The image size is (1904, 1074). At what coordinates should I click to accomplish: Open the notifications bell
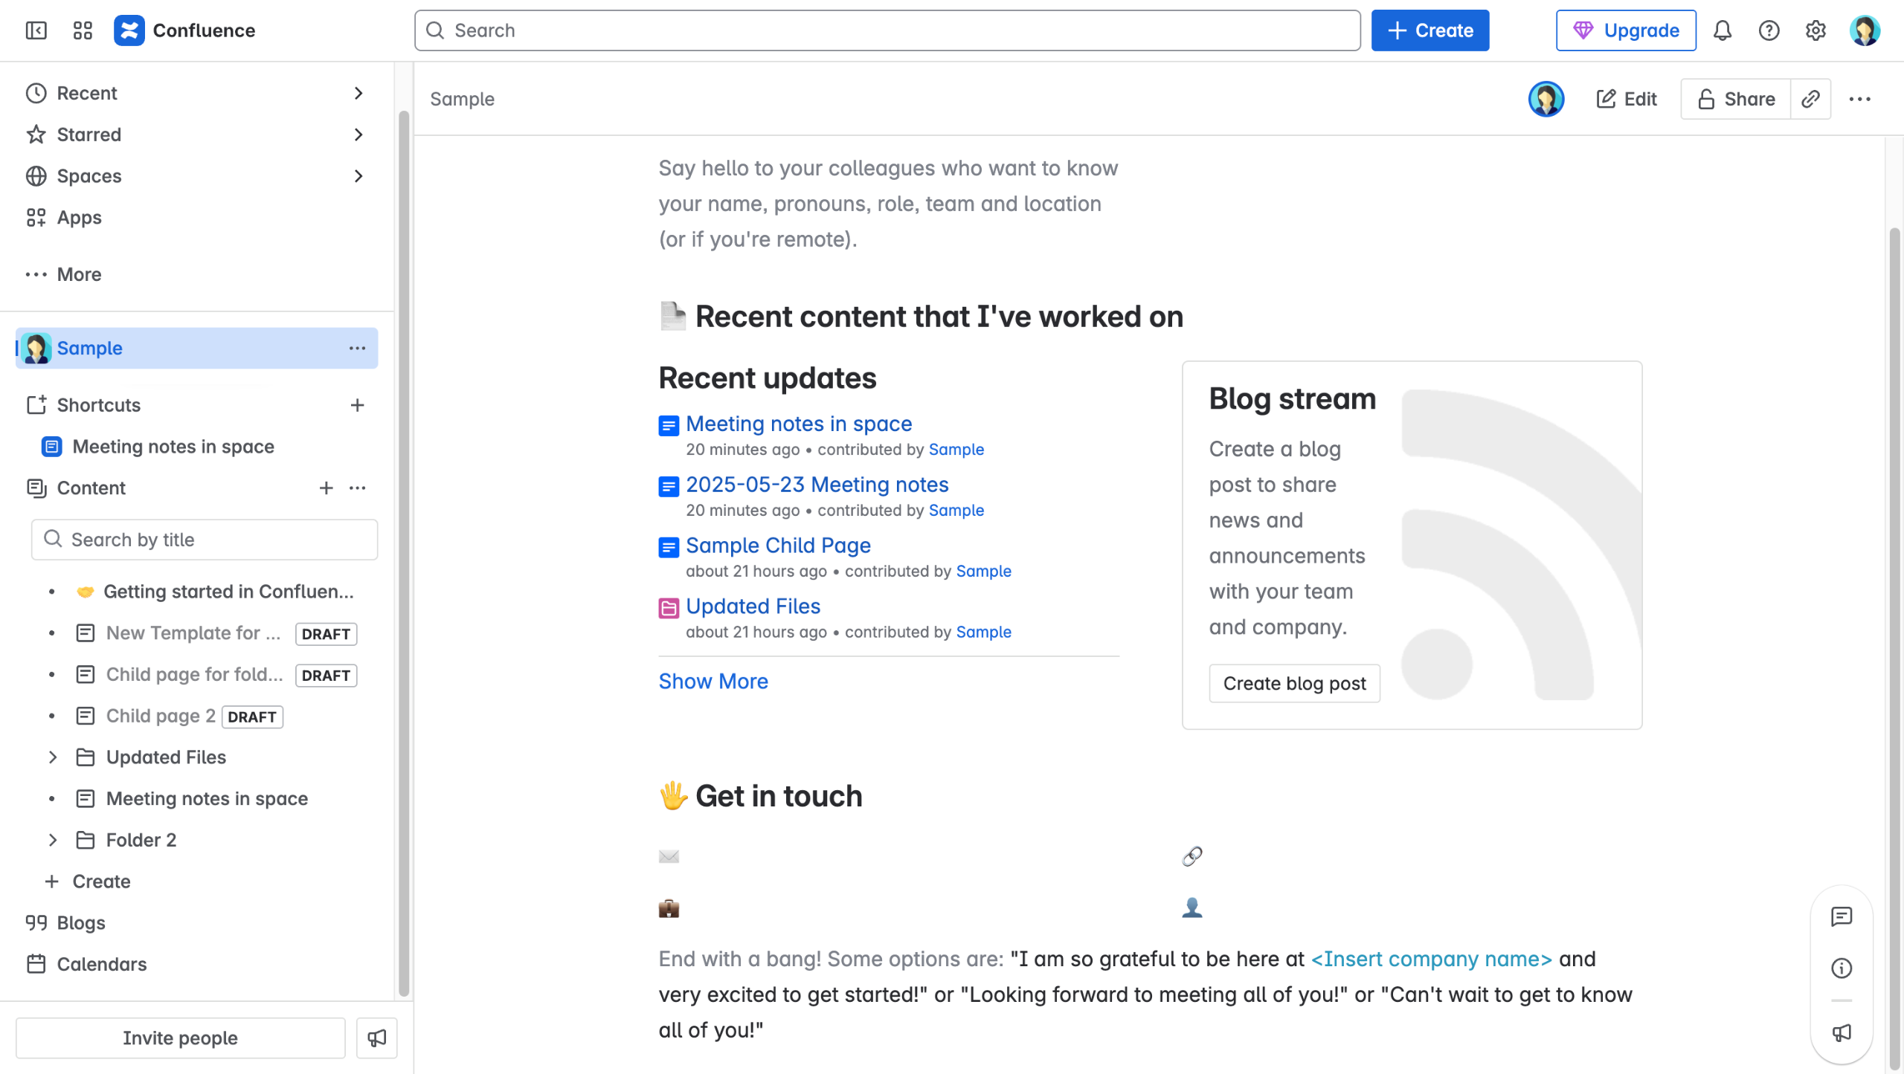(1723, 30)
